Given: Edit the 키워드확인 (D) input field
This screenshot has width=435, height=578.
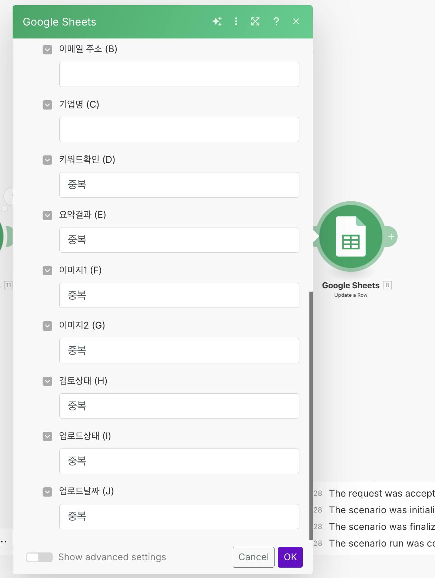Looking at the screenshot, I should (179, 185).
